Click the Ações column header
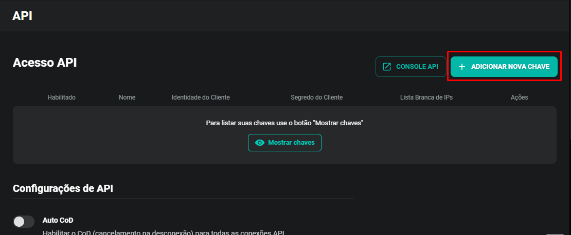Image resolution: width=571 pixels, height=235 pixels. point(519,97)
